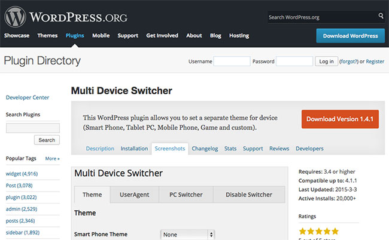
Task: Click the Download WordPress button
Action: point(350,36)
